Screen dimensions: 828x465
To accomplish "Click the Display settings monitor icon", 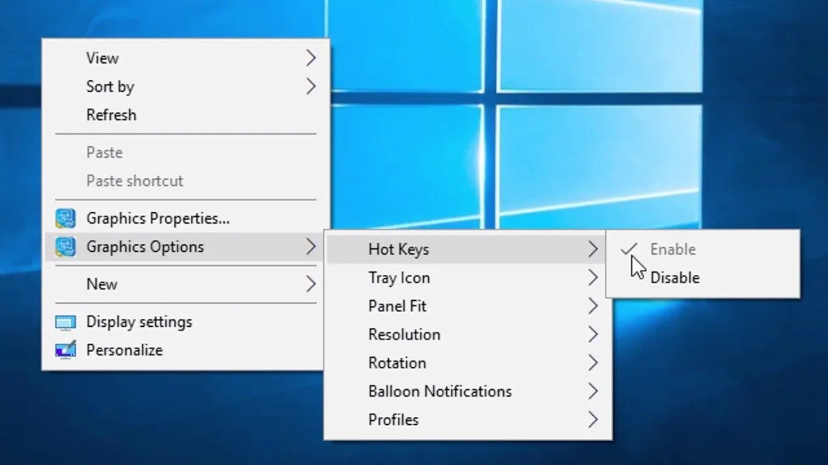I will click(x=65, y=322).
